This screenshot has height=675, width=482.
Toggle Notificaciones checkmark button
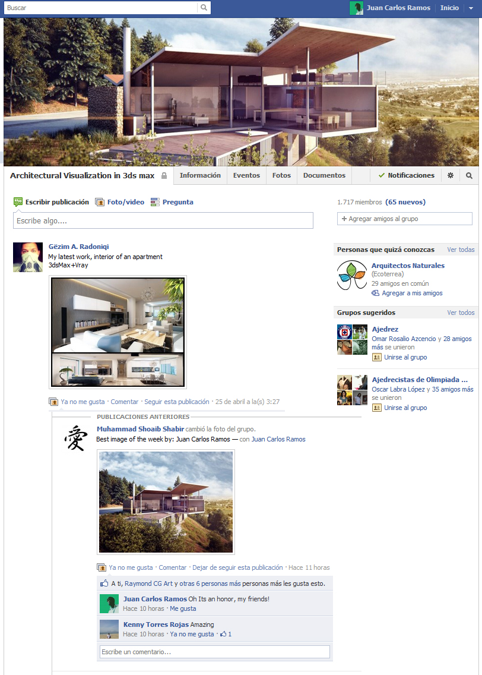pos(407,175)
